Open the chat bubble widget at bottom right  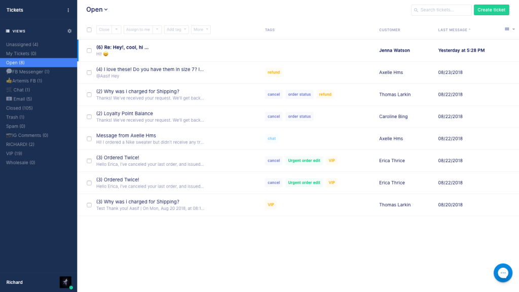point(503,273)
